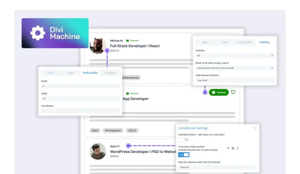300x174 pixels.
Task: Click the crown icon beside Mkhize M.
Action: point(127,40)
